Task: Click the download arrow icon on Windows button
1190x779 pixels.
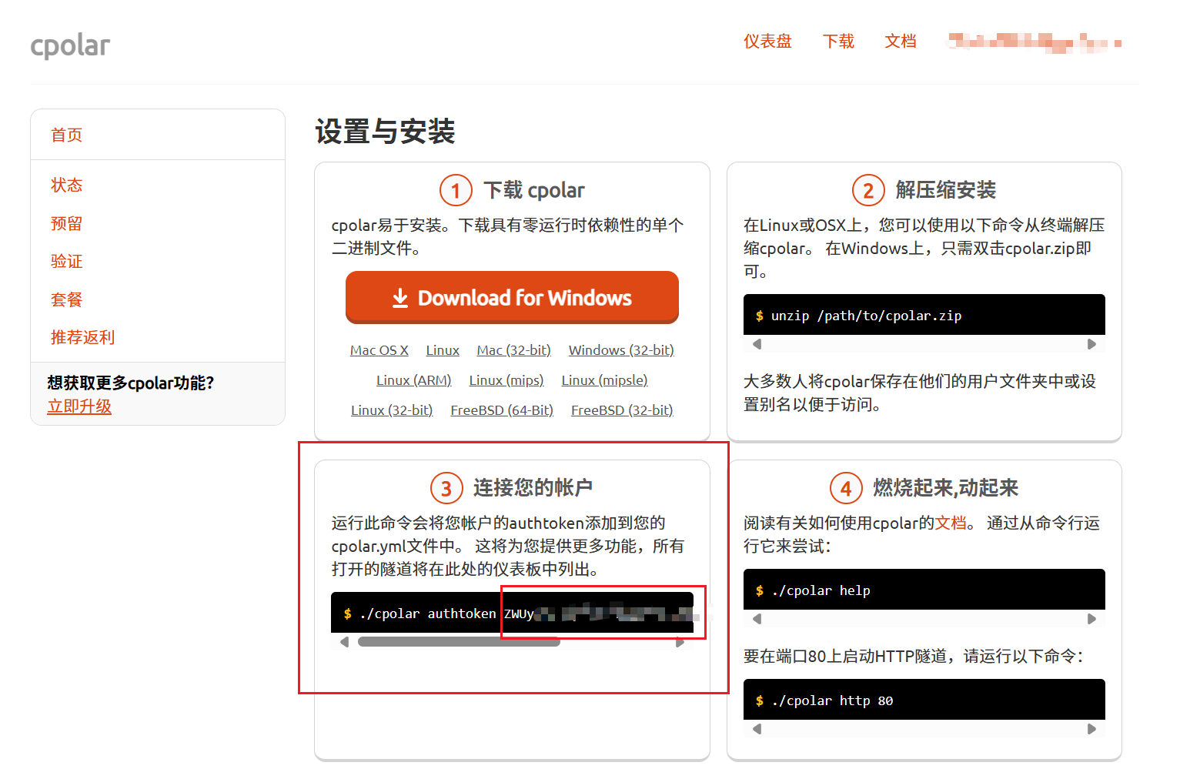Action: point(400,298)
